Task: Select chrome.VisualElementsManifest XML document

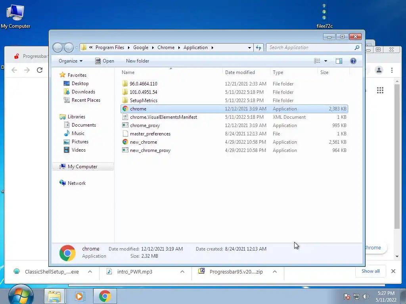Action: [234, 117]
